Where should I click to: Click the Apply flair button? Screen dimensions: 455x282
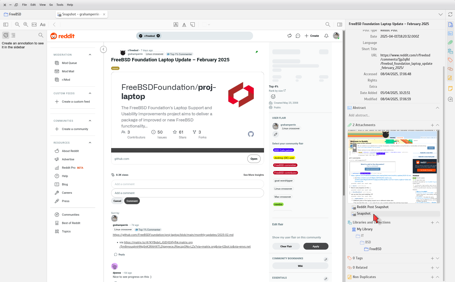tap(316, 246)
